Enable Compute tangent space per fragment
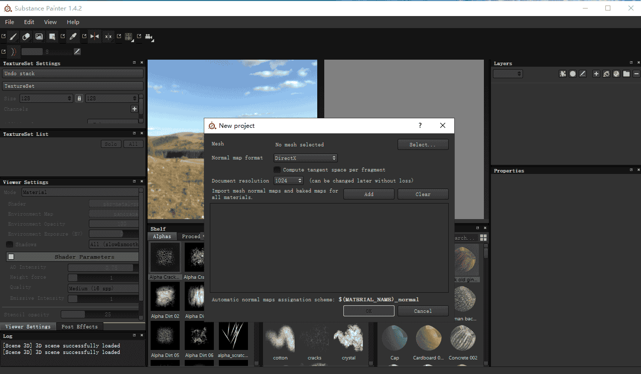The image size is (641, 374). [277, 169]
